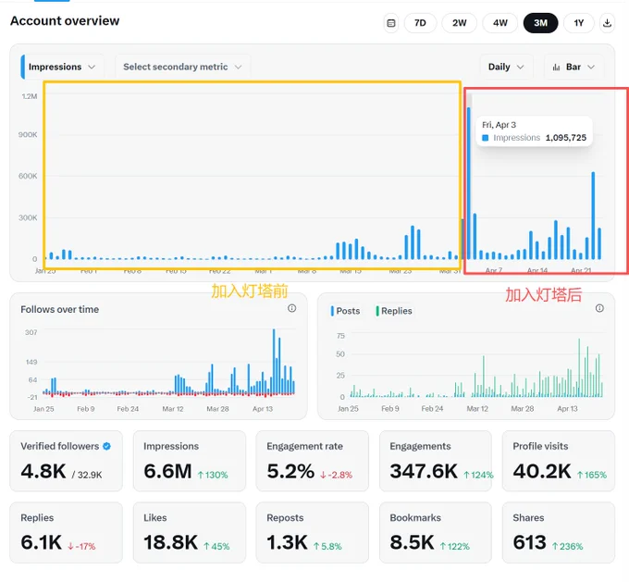
Task: Click the 236% shares change indicator
Action: pyautogui.click(x=567, y=546)
